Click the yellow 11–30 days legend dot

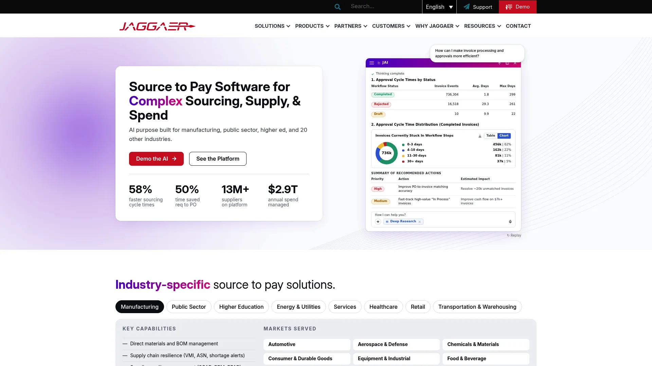[403, 156]
